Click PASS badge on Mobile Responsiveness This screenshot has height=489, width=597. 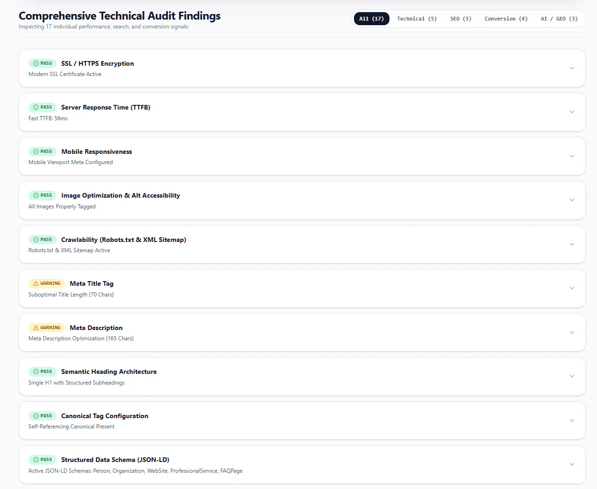click(x=42, y=152)
